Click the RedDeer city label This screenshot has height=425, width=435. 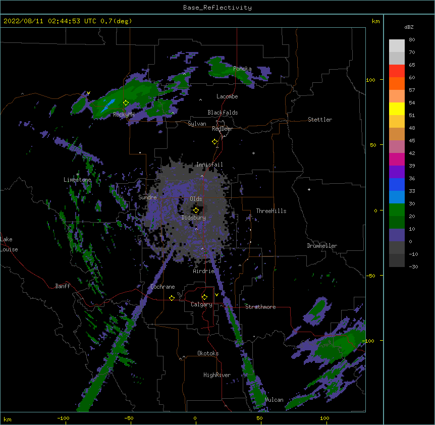click(x=222, y=129)
